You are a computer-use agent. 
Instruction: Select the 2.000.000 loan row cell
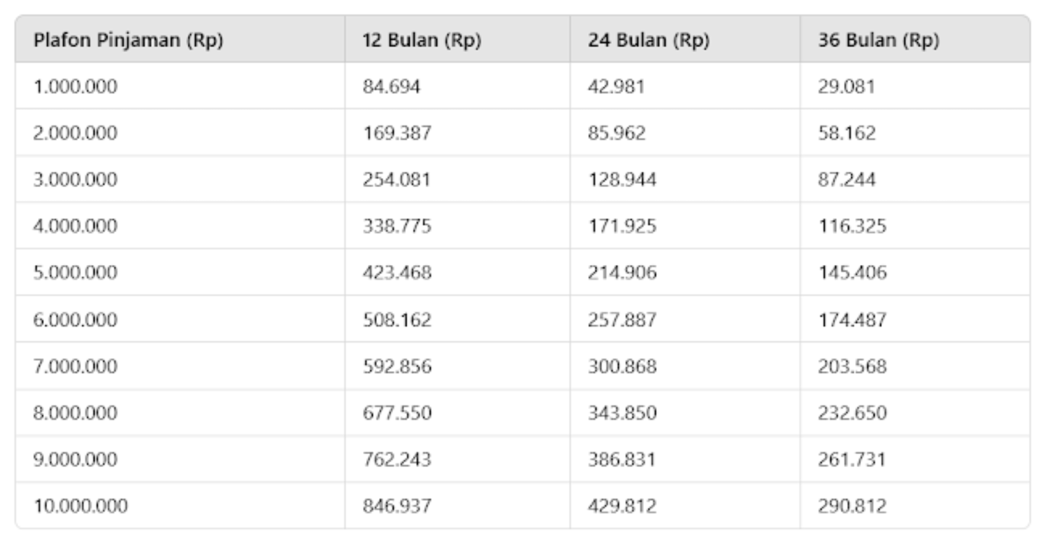tap(75, 132)
